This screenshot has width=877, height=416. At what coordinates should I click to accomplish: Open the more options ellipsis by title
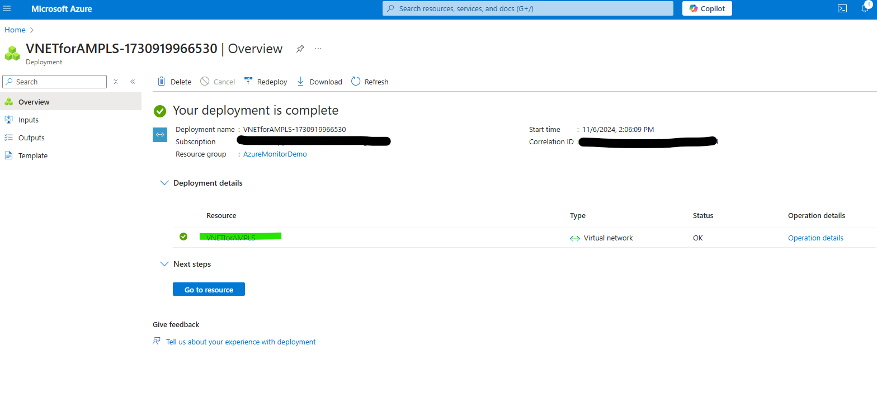(318, 49)
